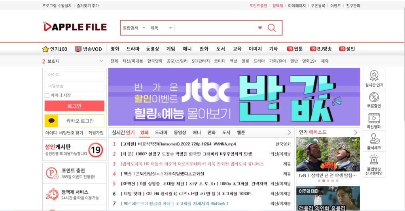Select the last episode carousel dot
Screen dimensions: 405x211
[x=337, y=181]
